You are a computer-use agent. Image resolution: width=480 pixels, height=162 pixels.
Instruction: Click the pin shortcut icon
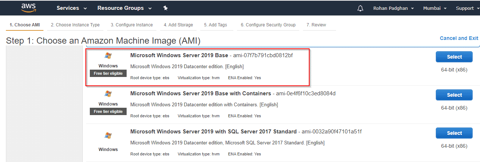click(x=166, y=8)
